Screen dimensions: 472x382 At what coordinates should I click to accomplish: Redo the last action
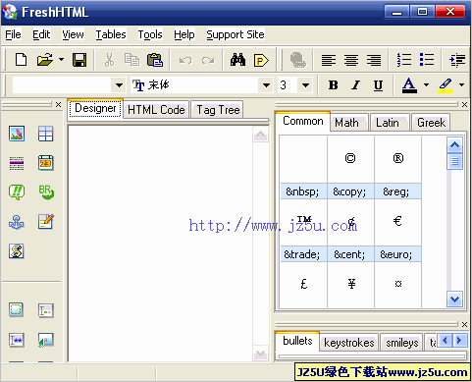pyautogui.click(x=208, y=60)
